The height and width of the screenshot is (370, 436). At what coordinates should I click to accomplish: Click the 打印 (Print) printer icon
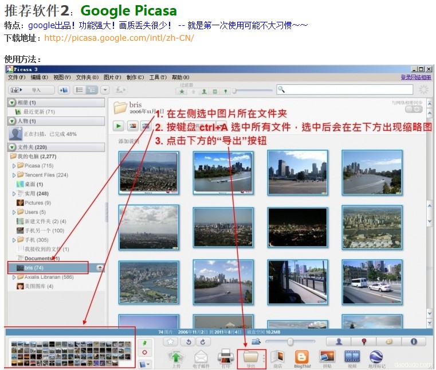[x=226, y=357]
